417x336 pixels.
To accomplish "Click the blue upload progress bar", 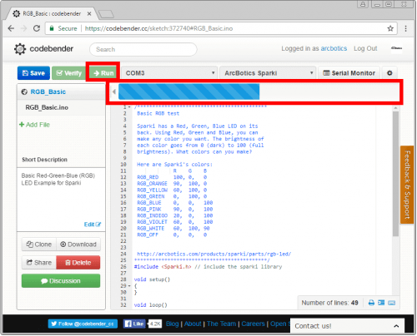I will click(x=188, y=91).
